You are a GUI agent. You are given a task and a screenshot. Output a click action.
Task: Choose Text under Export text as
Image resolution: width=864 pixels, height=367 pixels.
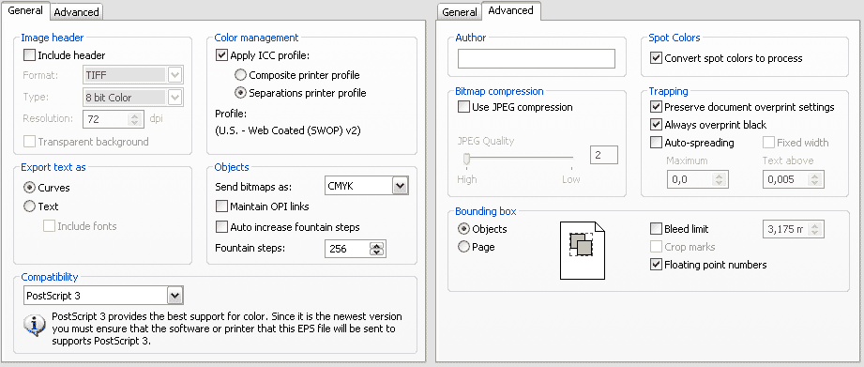click(x=29, y=206)
